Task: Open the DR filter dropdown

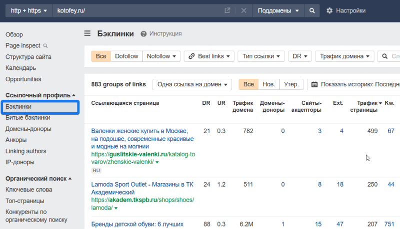Action: pyautogui.click(x=299, y=56)
